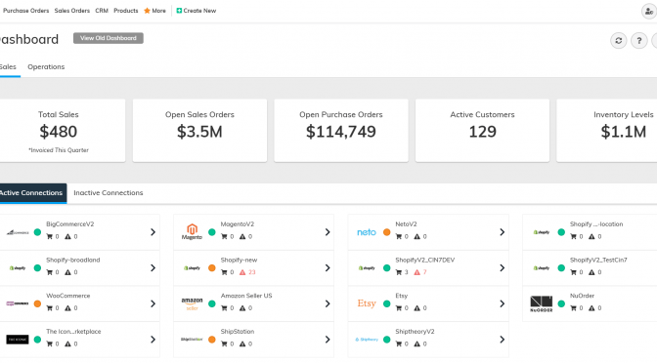Click the red warning icon on Shopify-new

click(242, 272)
